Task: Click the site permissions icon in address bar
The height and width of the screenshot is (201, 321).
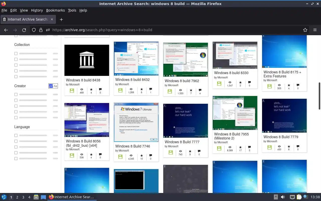Action: pyautogui.click(x=48, y=30)
